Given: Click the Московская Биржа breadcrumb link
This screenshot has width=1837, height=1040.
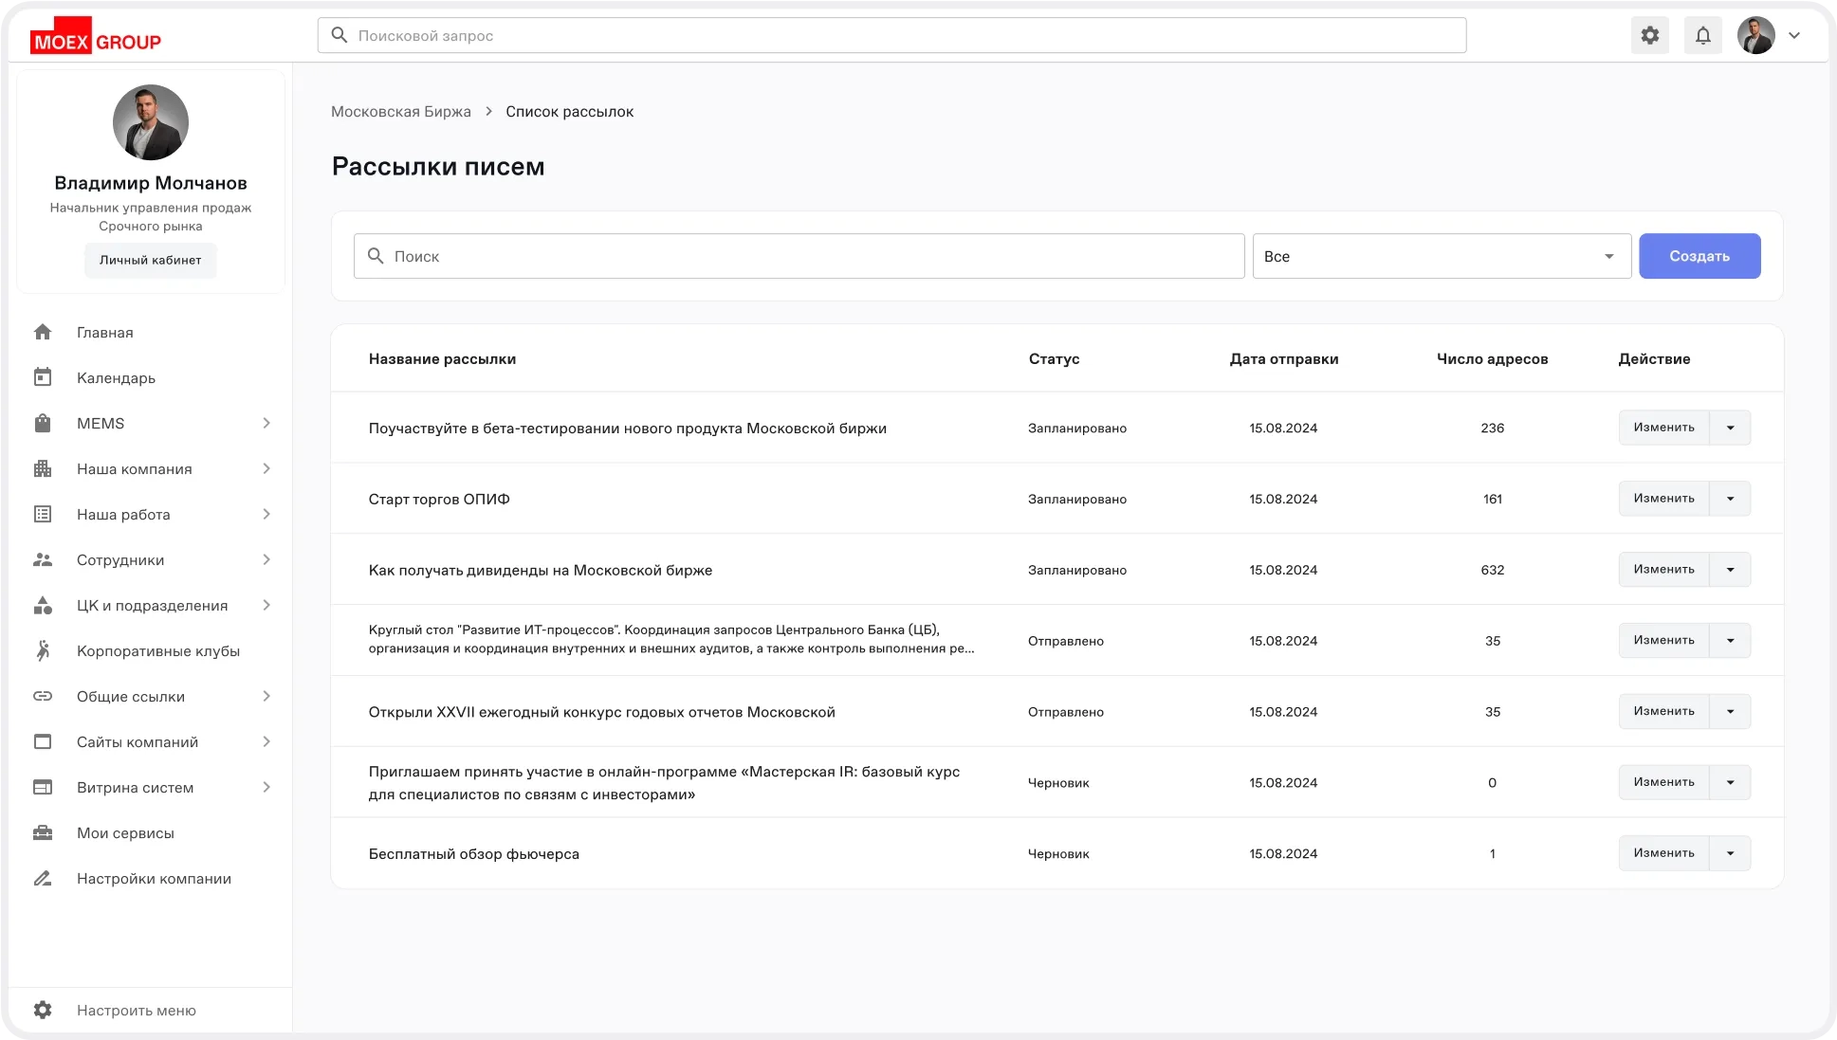Looking at the screenshot, I should [400, 111].
